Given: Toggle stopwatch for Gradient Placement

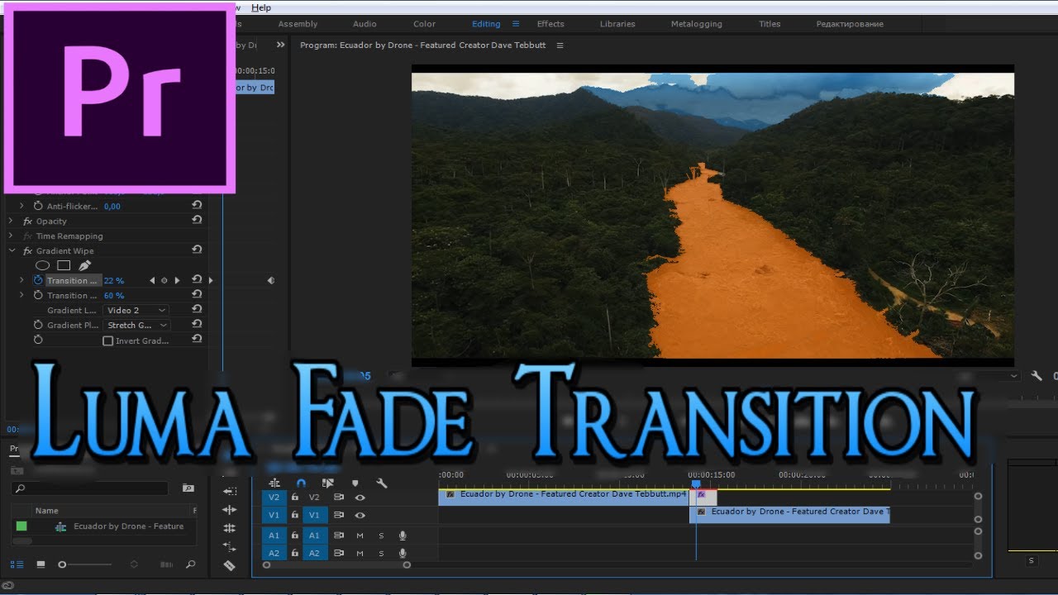Looking at the screenshot, I should (37, 325).
